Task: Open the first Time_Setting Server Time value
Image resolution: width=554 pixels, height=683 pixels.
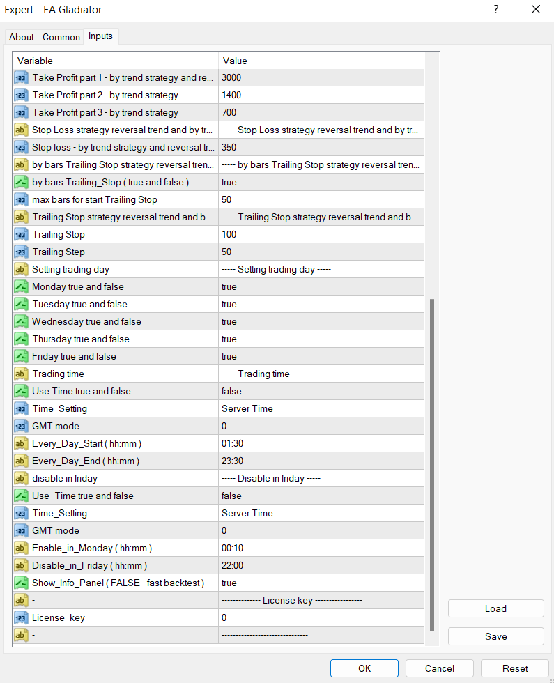Action: pos(321,408)
